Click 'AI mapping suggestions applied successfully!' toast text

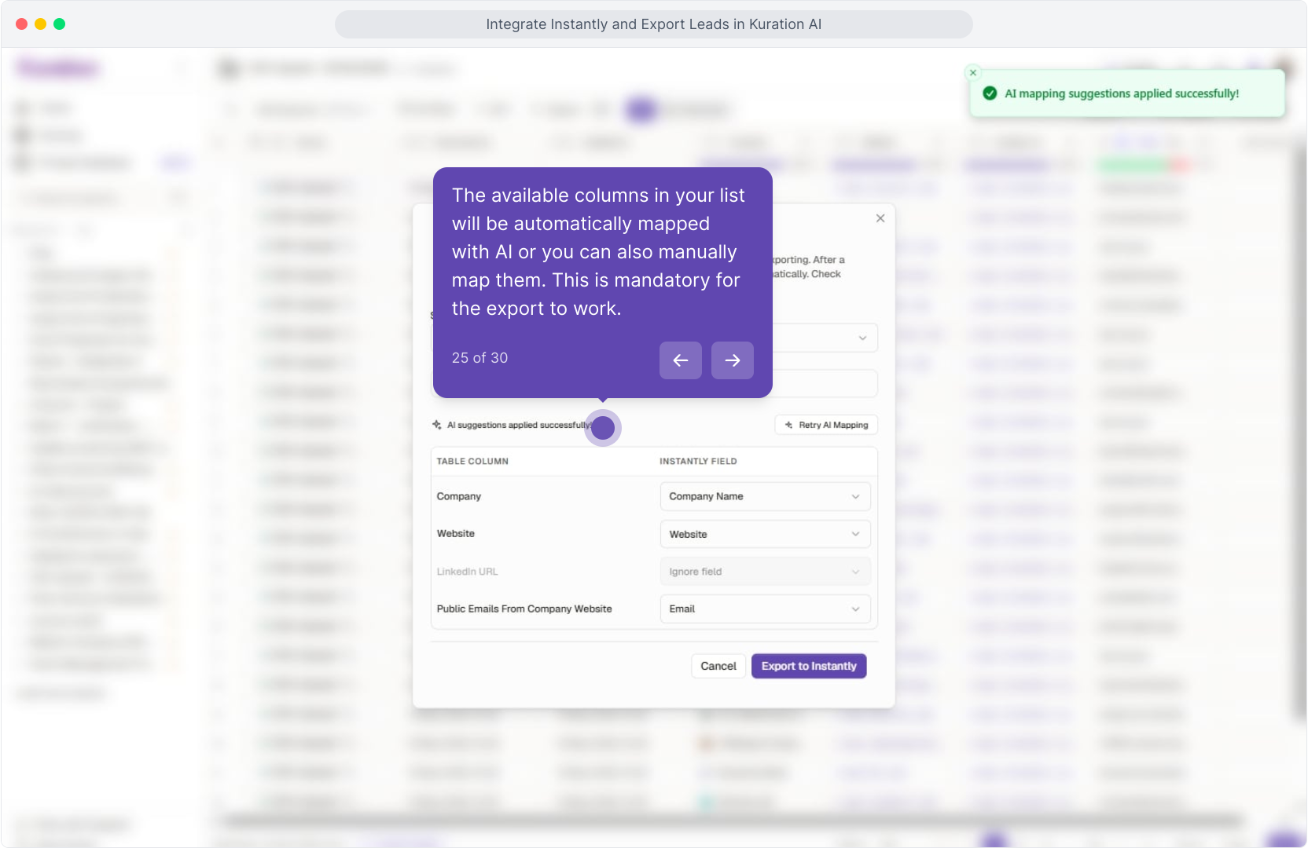[1122, 93]
